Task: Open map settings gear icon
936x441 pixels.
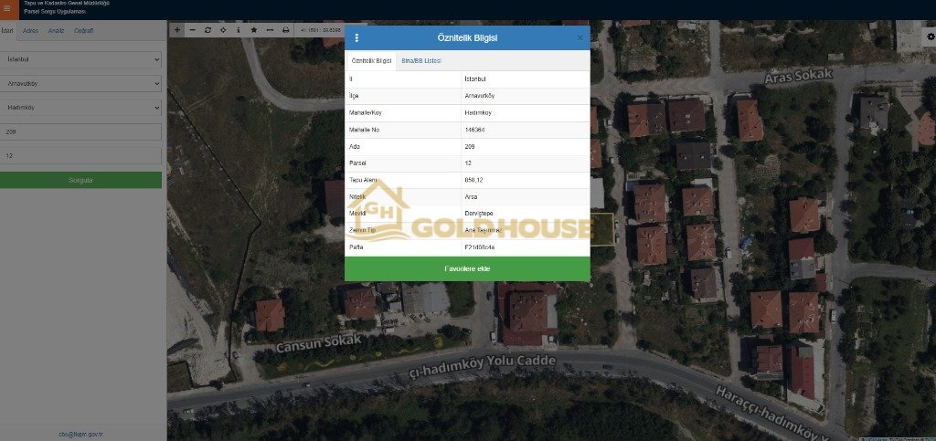Action: (x=931, y=37)
